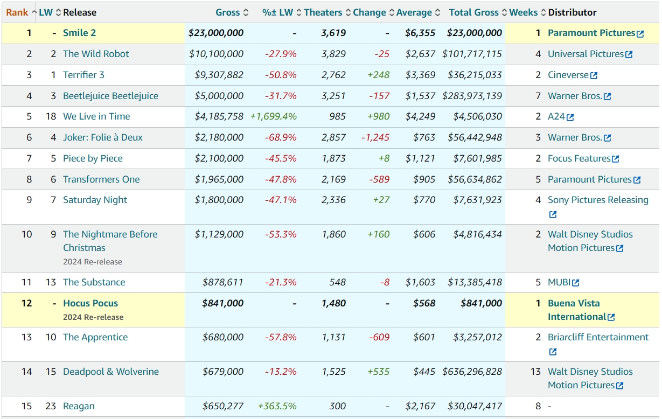662x419 pixels.
Task: Open external link icon in Smile 2 row
Action: [x=640, y=34]
